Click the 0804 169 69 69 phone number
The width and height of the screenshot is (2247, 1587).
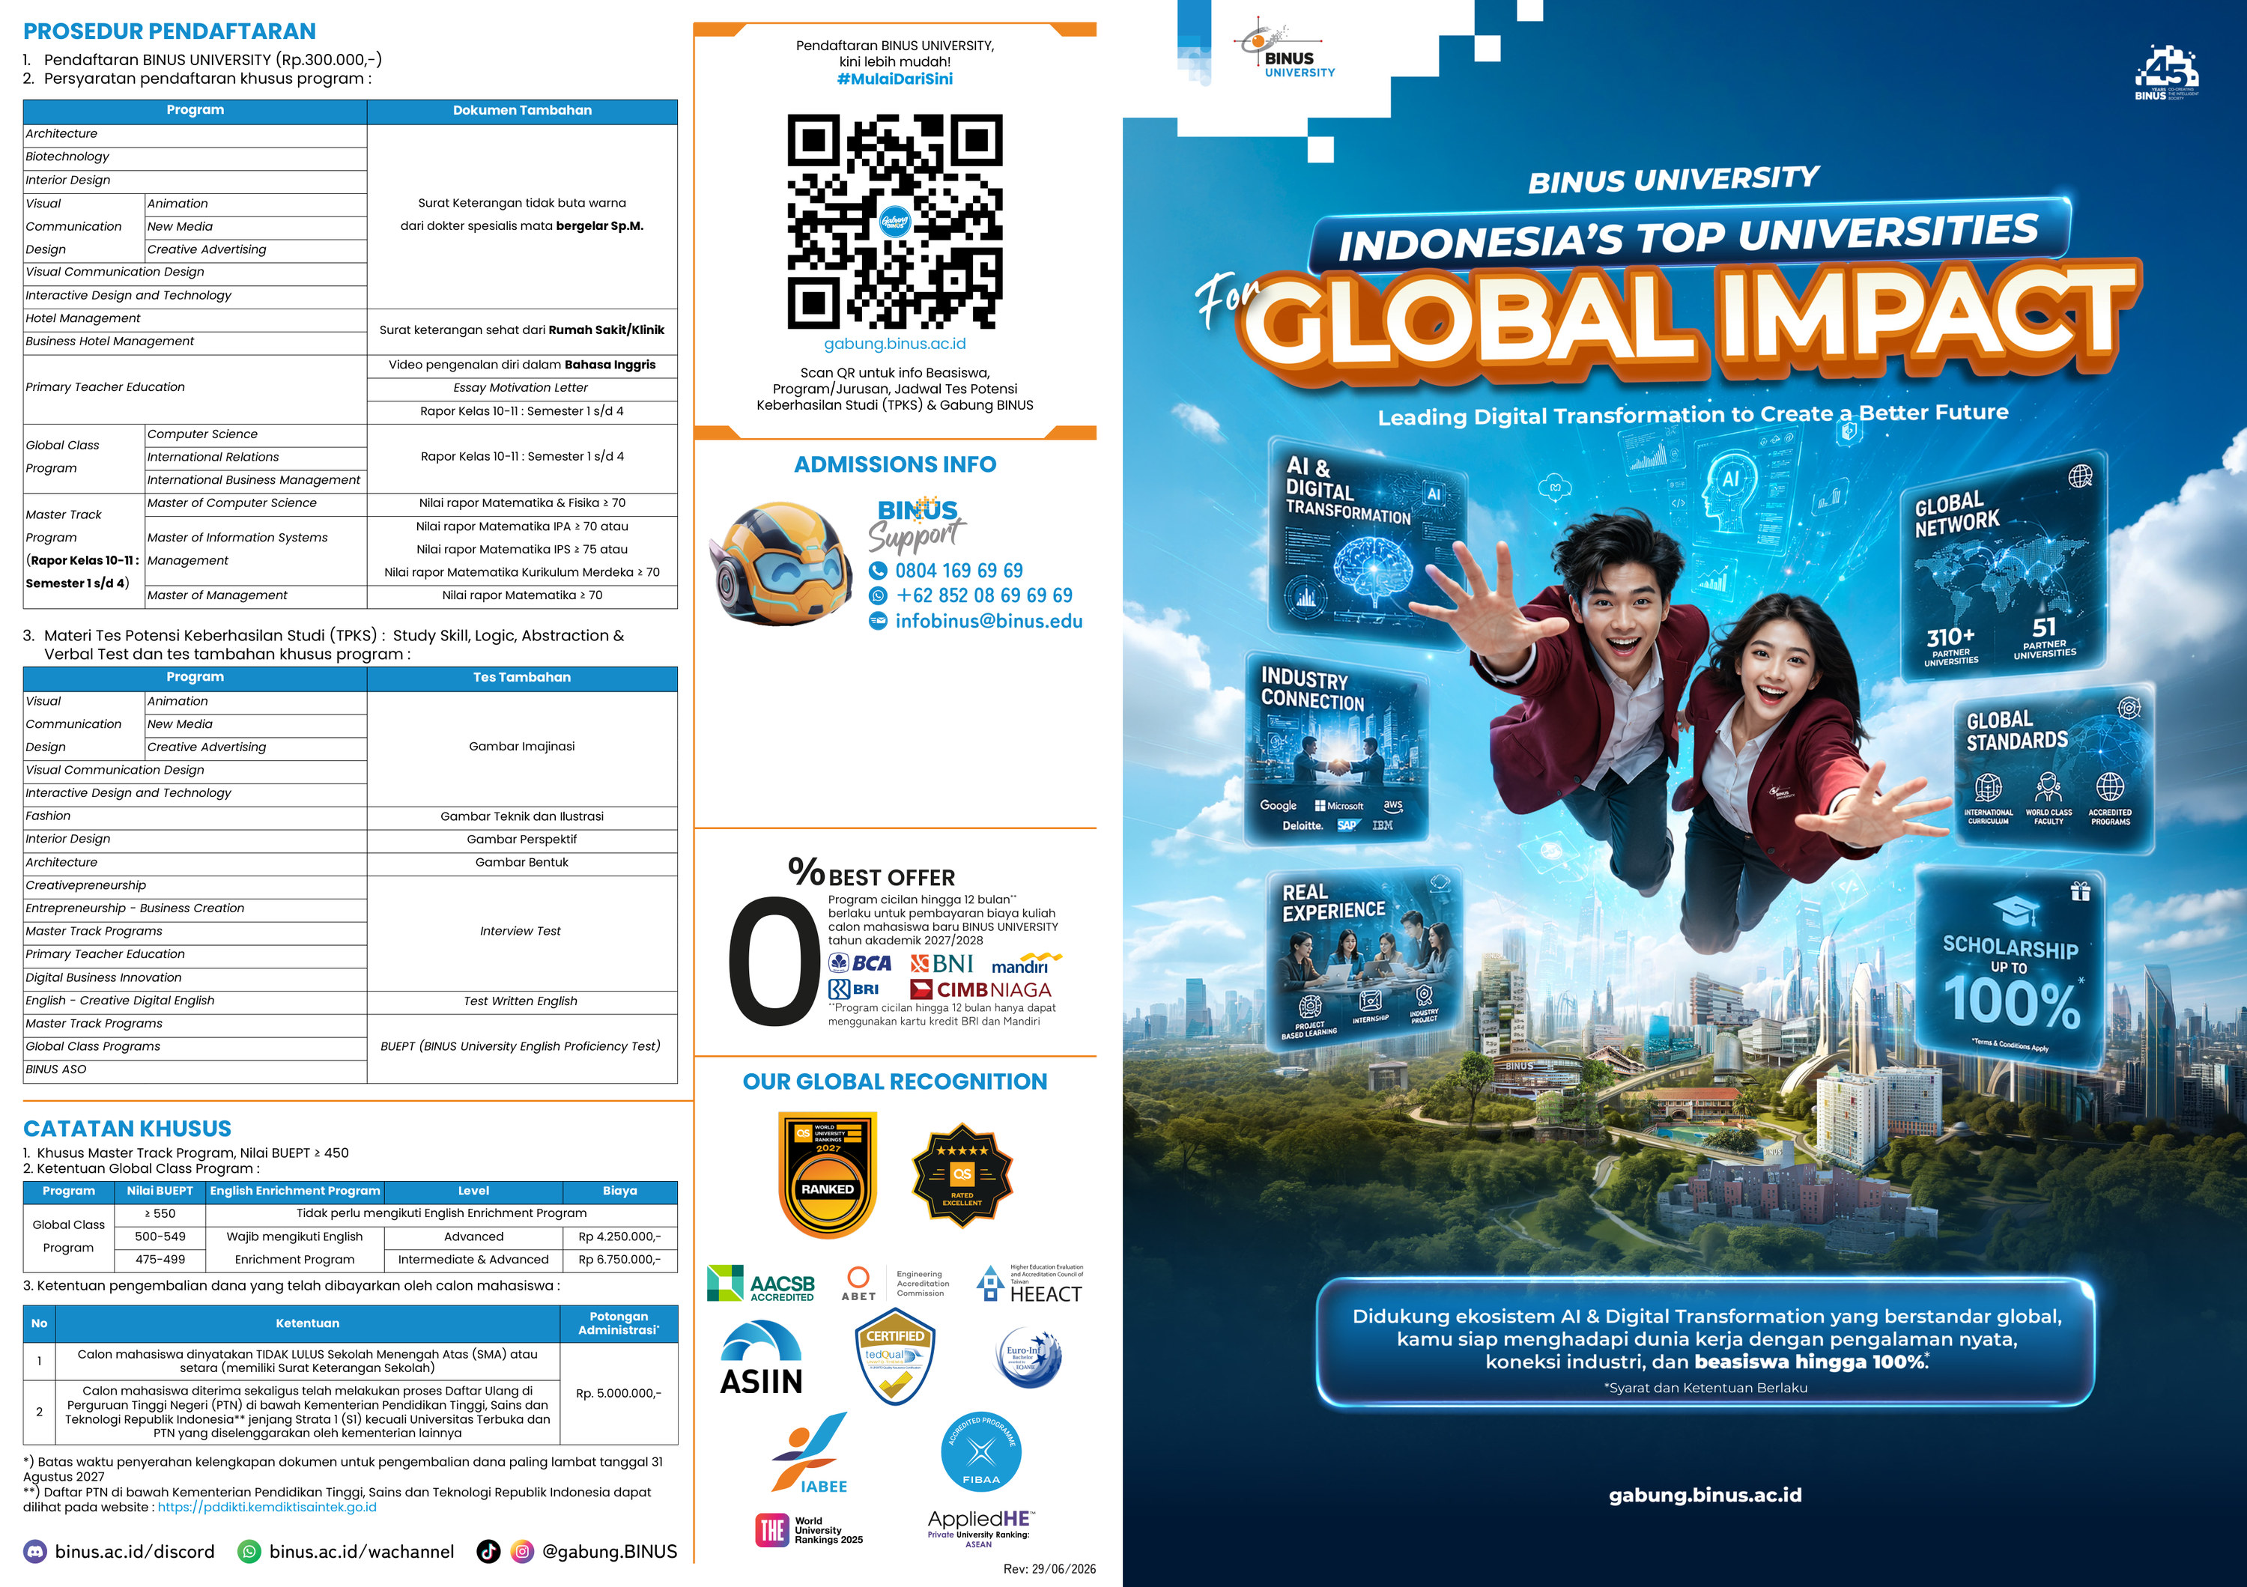pyautogui.click(x=959, y=571)
